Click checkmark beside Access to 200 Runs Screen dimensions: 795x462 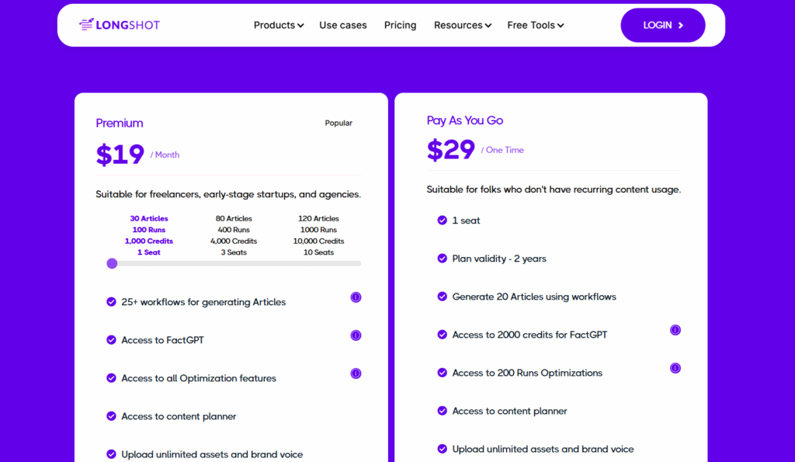[x=442, y=372]
